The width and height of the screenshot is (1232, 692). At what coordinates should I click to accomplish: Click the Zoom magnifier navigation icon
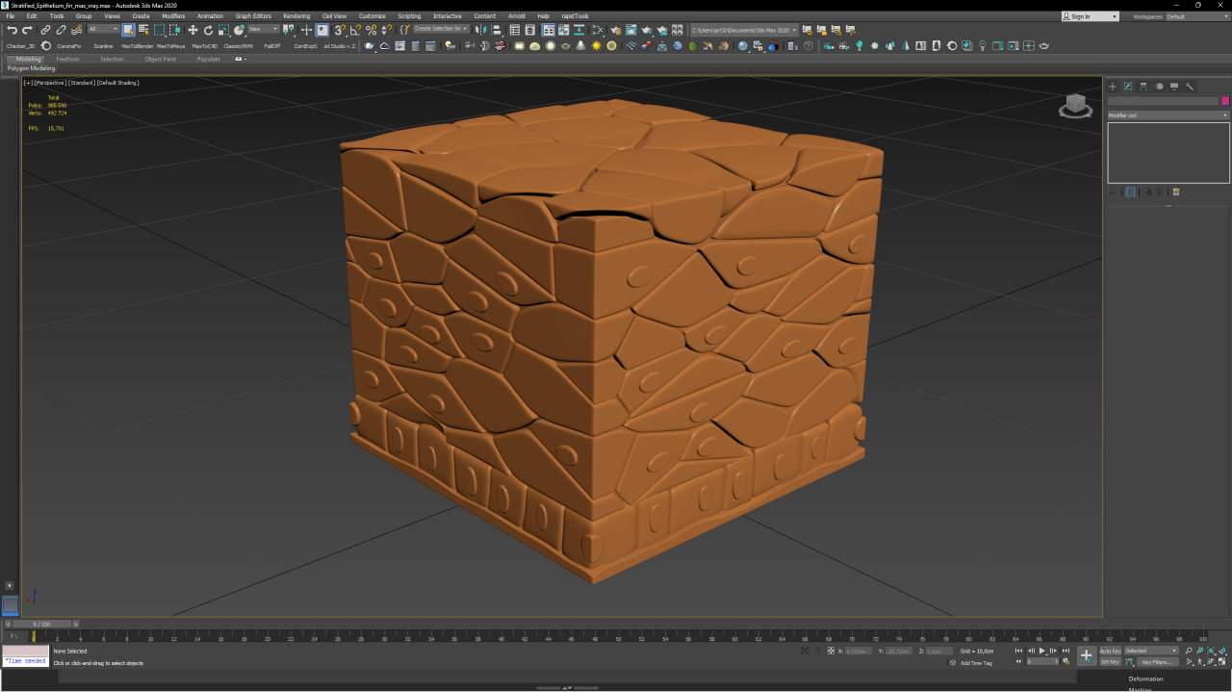coord(1190,651)
